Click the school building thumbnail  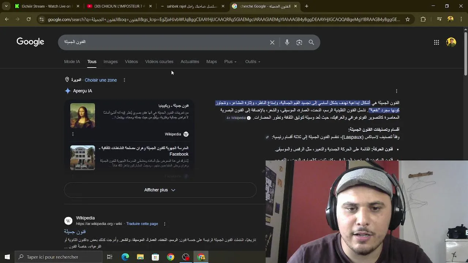[83, 158]
